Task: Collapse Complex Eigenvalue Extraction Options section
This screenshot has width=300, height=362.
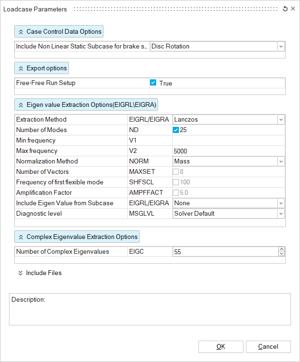Action: 77,237
